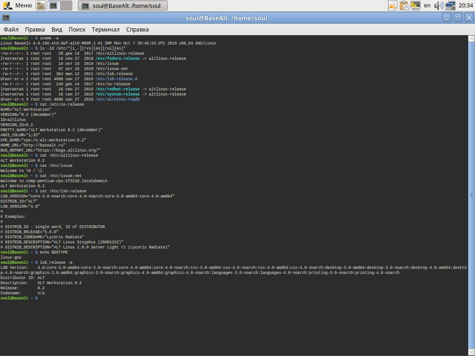Click the 'echo $OSTYPE' command

[54, 253]
